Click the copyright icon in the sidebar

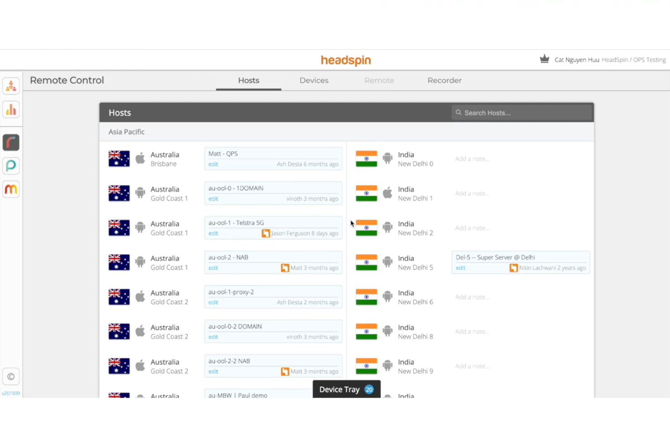pyautogui.click(x=11, y=376)
